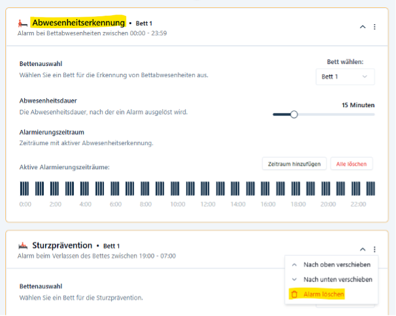Toggle the alarm time slot at 6:00
The width and height of the screenshot is (396, 316).
pos(116,189)
